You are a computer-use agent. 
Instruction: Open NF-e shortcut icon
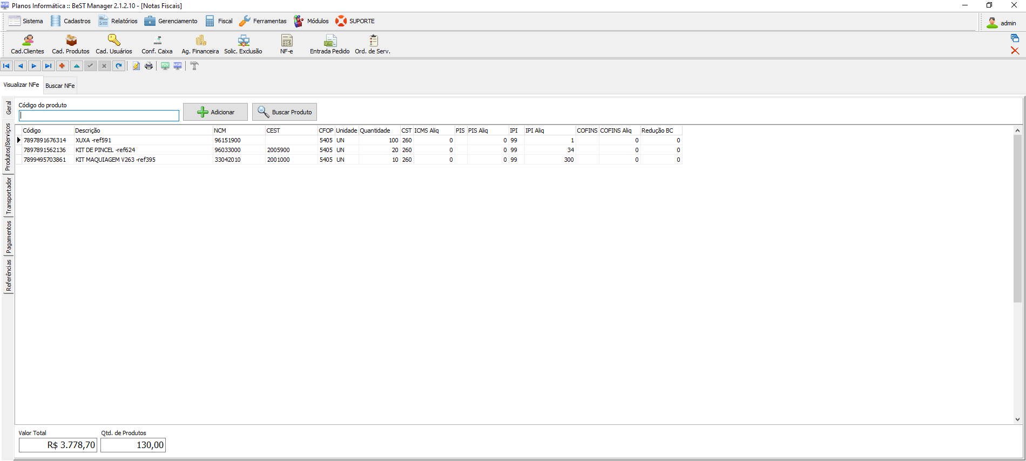click(287, 44)
